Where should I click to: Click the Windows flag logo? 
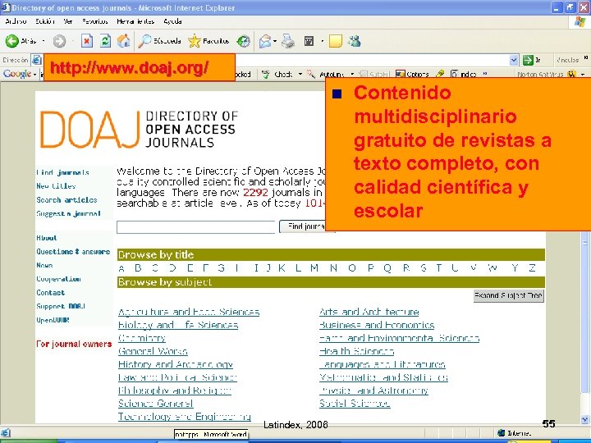pyautogui.click(x=580, y=22)
